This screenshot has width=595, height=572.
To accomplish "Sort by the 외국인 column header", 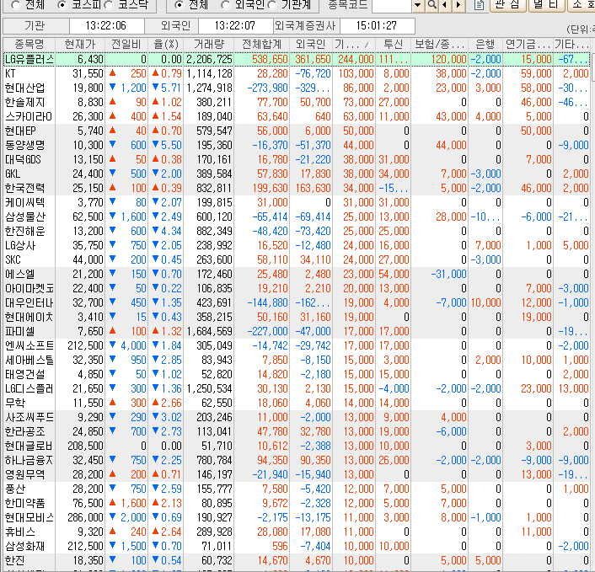I will [311, 44].
